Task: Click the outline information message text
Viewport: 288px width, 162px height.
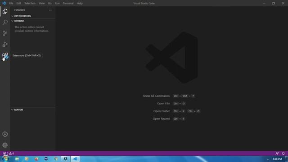Action: coord(32,29)
